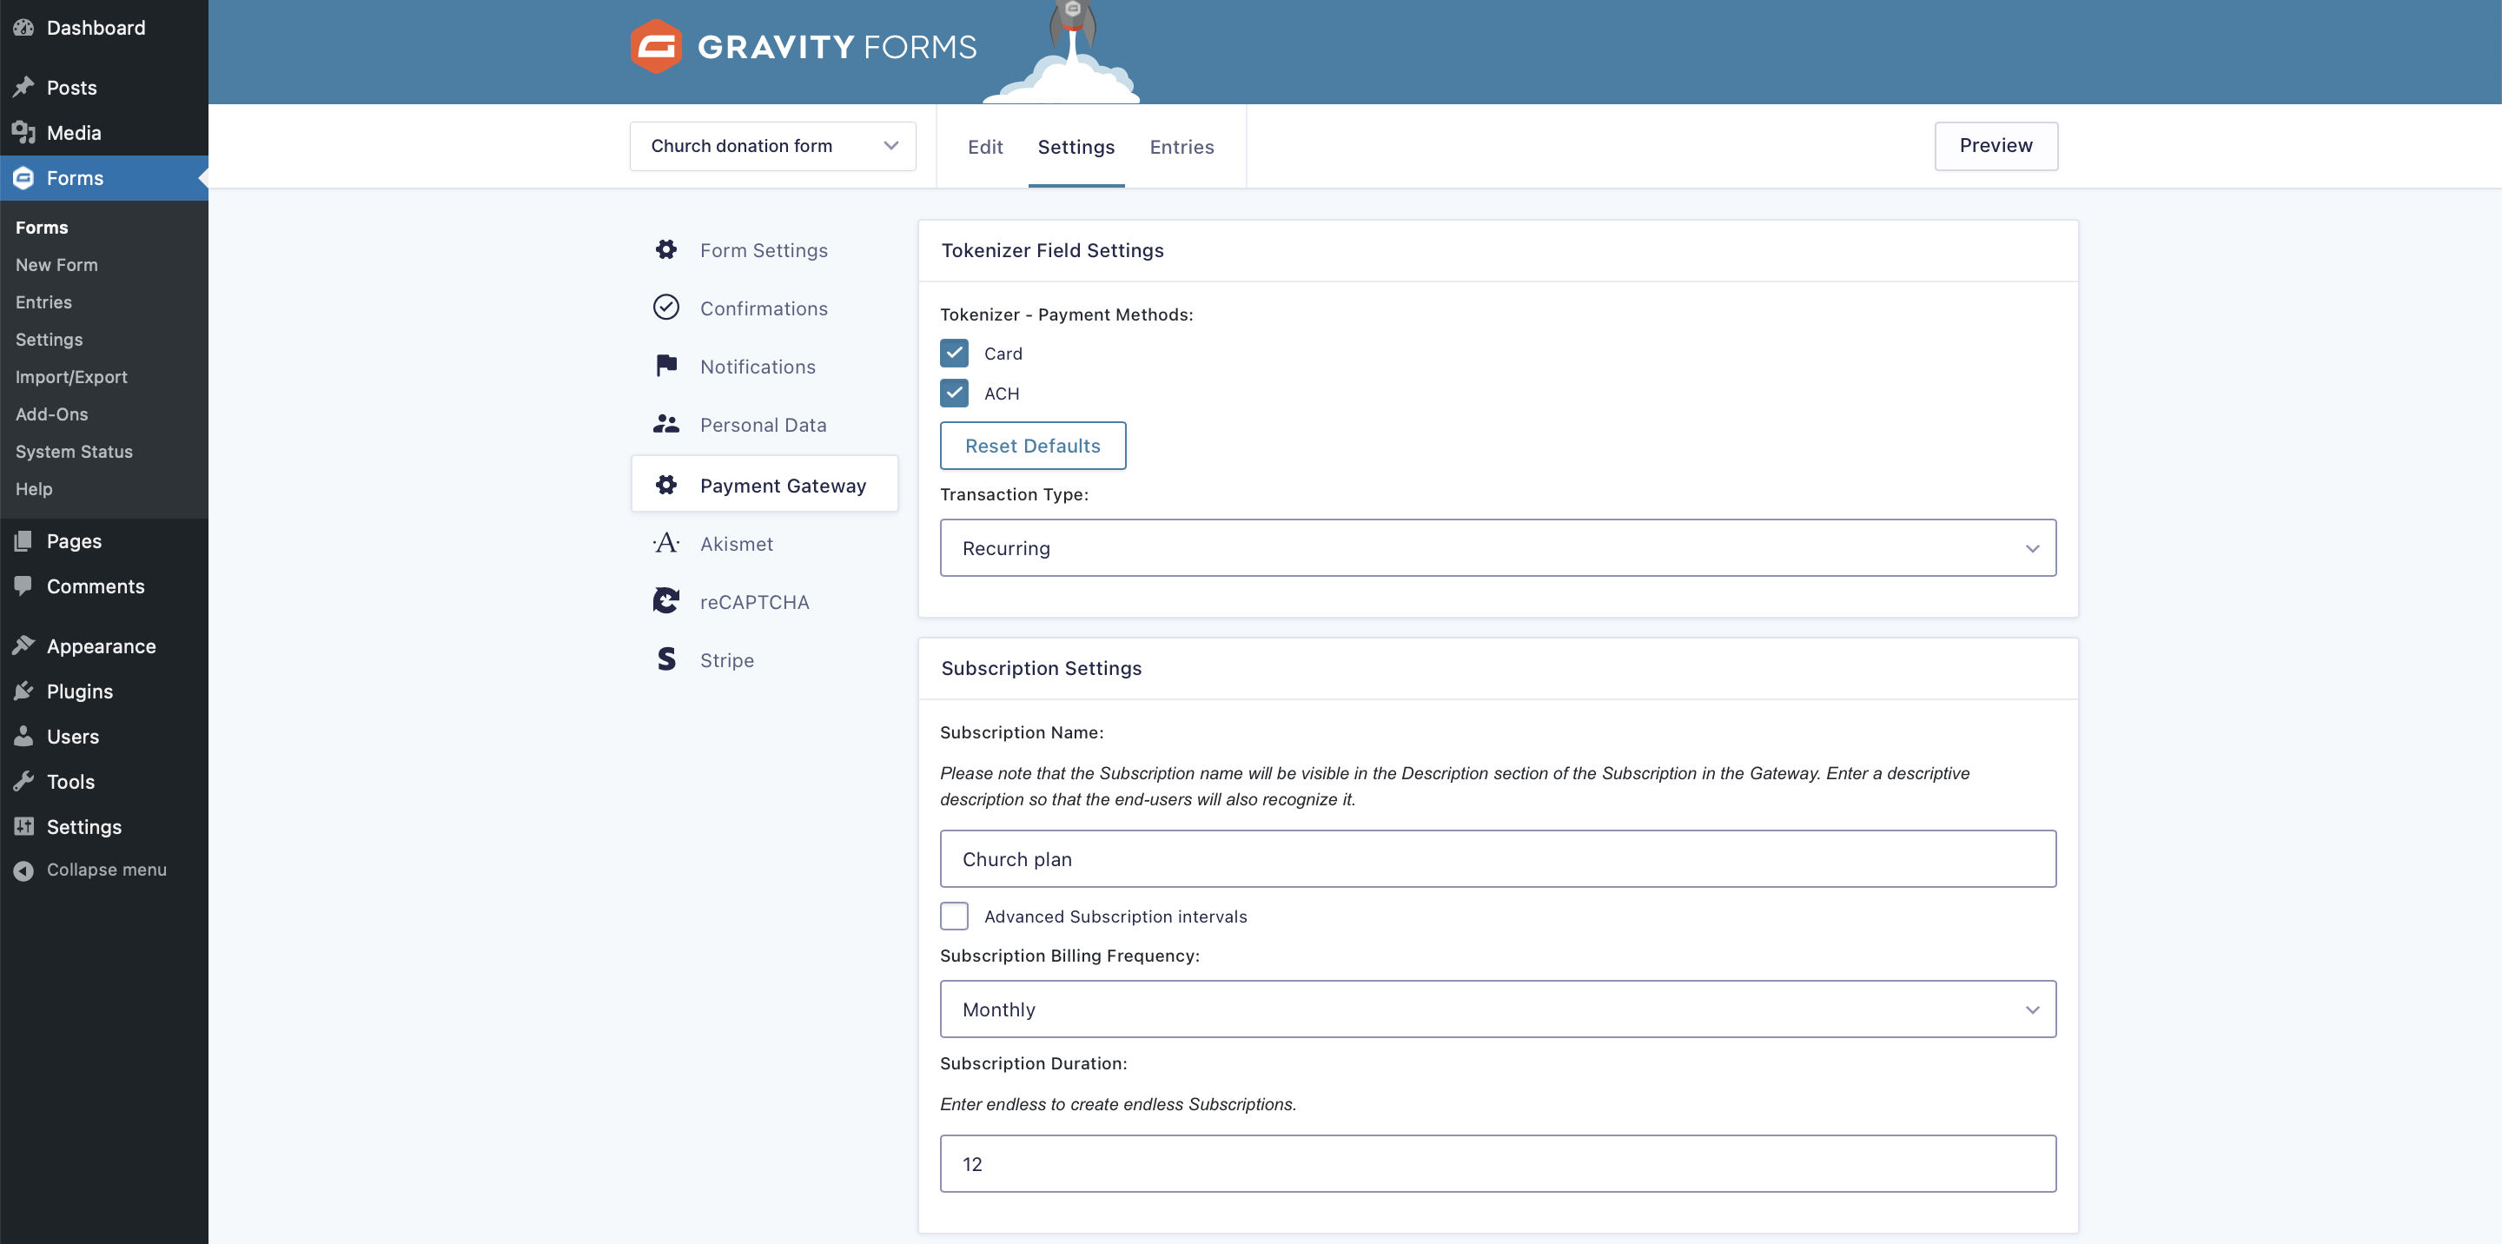The image size is (2502, 1244).
Task: Click the Form Settings icon
Action: (x=667, y=248)
